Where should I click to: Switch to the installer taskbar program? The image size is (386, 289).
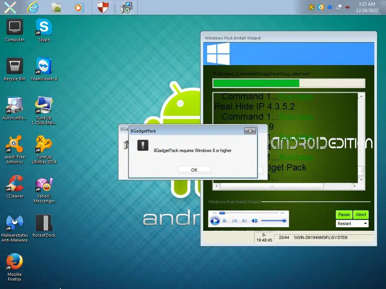126,7
